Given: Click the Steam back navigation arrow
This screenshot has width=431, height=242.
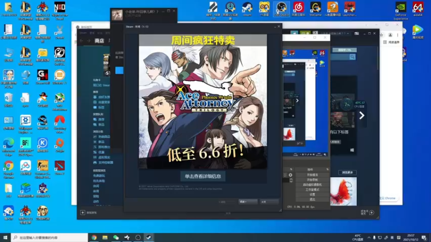Looking at the screenshot, I should [82, 41].
